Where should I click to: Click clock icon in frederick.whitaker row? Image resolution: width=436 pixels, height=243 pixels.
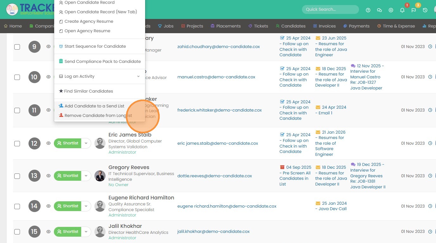pyautogui.click(x=430, y=110)
